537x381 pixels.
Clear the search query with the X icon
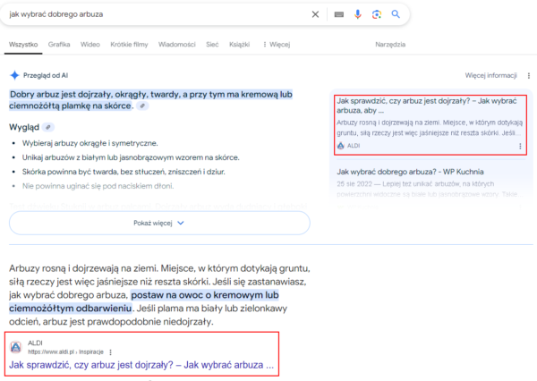point(315,14)
